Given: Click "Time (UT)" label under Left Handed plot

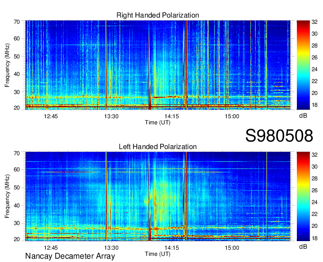Looking at the screenshot, I should coord(158,254).
